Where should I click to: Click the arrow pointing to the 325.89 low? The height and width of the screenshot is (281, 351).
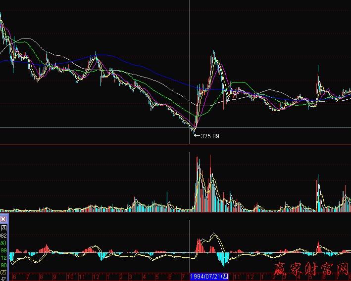[x=196, y=134]
